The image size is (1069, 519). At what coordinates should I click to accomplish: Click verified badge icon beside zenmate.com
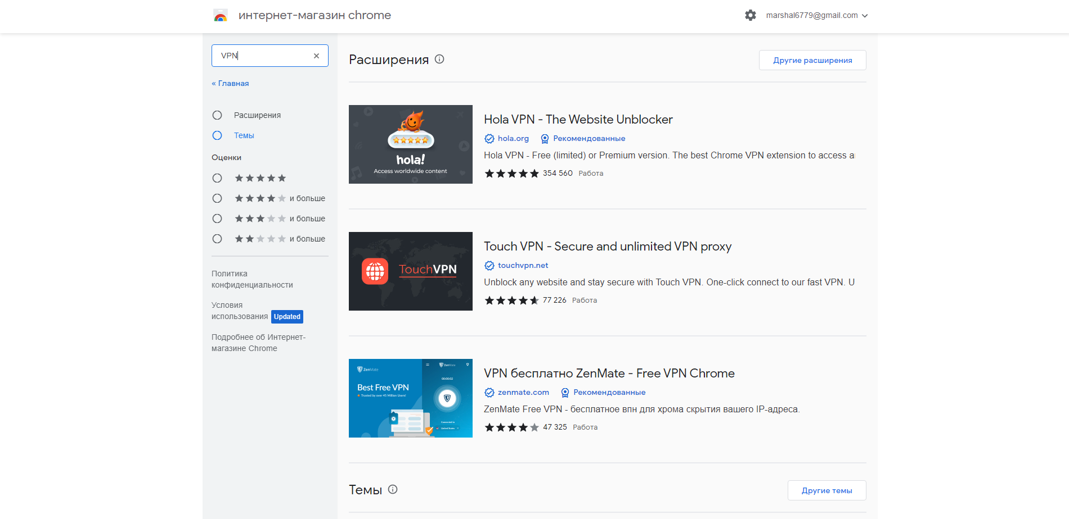point(489,393)
